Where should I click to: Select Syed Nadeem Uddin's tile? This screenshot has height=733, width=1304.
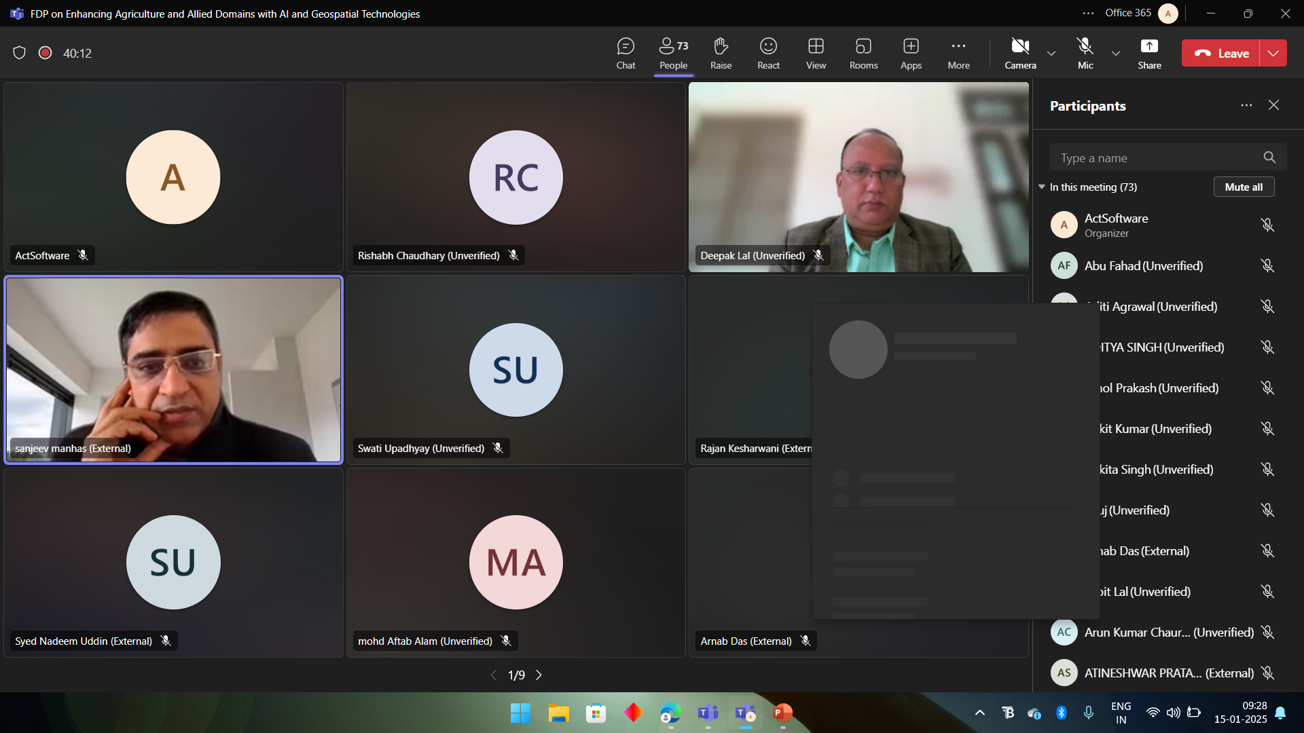coord(173,563)
